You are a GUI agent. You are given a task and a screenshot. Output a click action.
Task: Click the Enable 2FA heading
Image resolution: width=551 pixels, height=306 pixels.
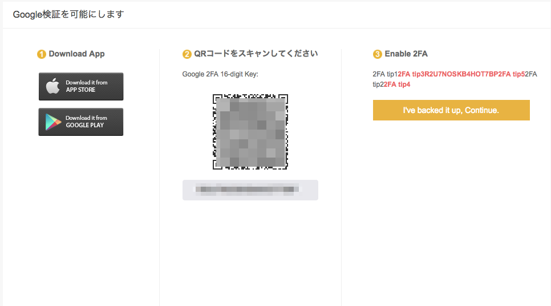406,54
